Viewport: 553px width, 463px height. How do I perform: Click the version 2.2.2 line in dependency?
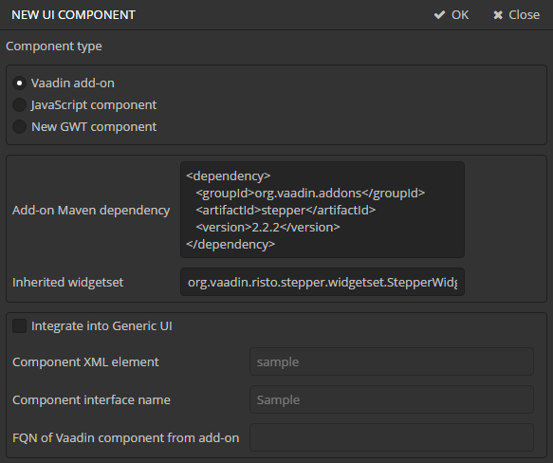coord(267,228)
